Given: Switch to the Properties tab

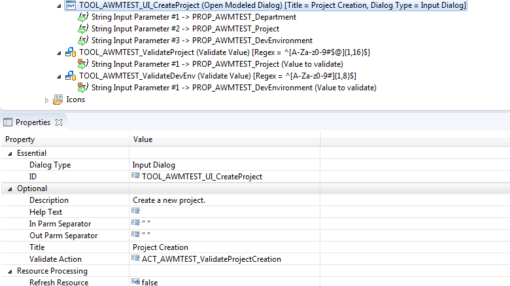Looking at the screenshot, I should point(33,122).
